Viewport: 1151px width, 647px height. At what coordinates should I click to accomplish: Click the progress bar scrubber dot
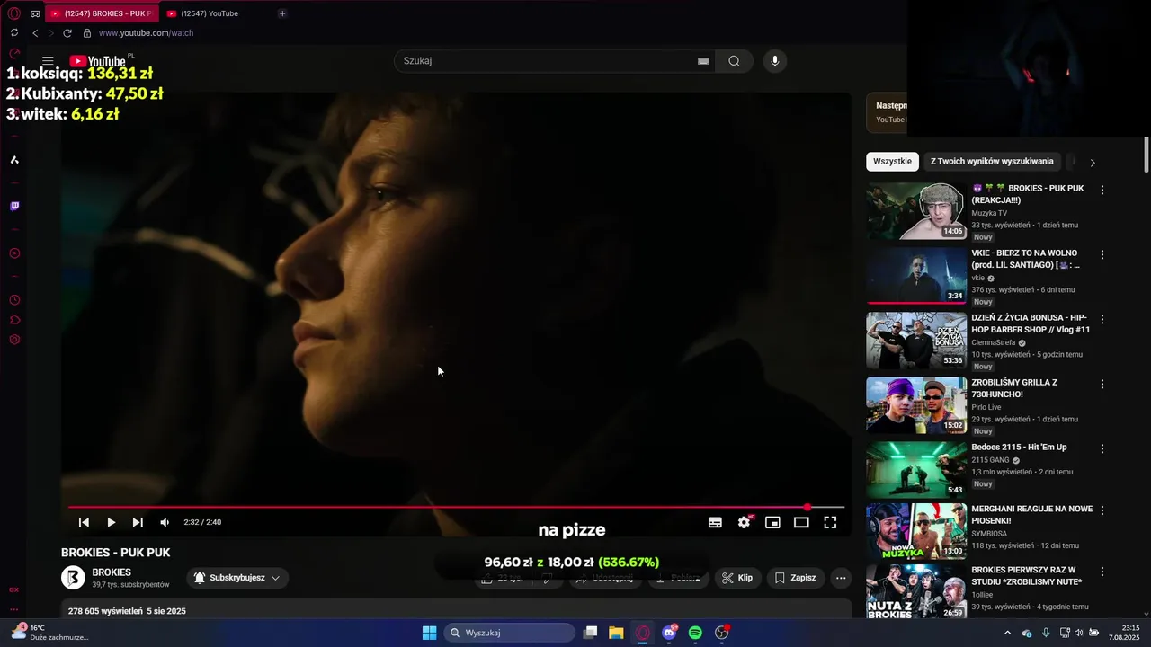[x=807, y=507]
